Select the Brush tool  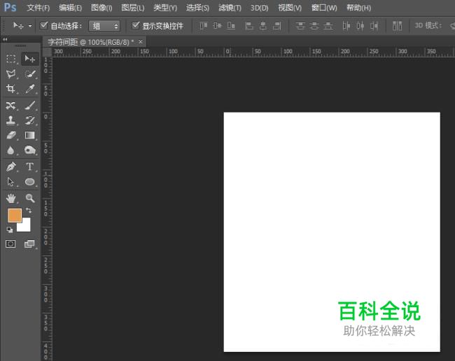coord(30,105)
